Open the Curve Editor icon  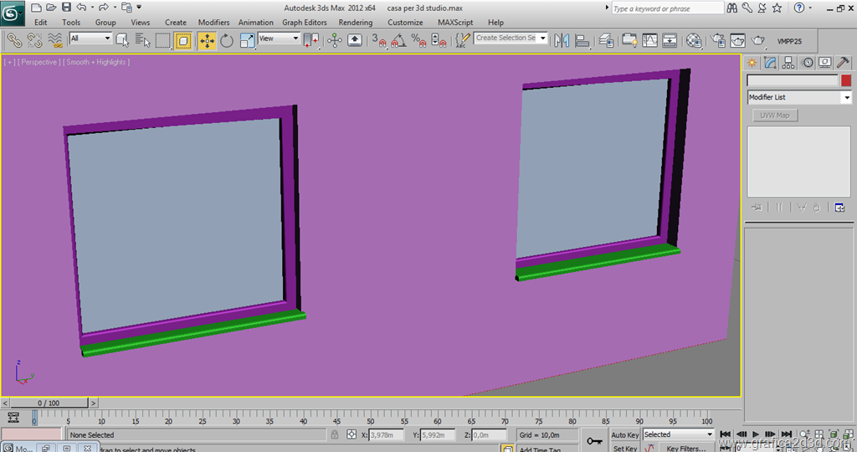[x=649, y=40]
